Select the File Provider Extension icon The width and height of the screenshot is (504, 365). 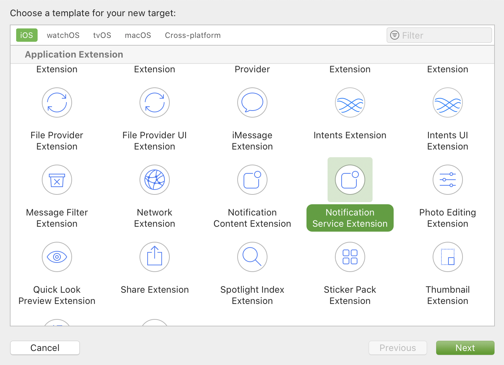[x=57, y=102]
